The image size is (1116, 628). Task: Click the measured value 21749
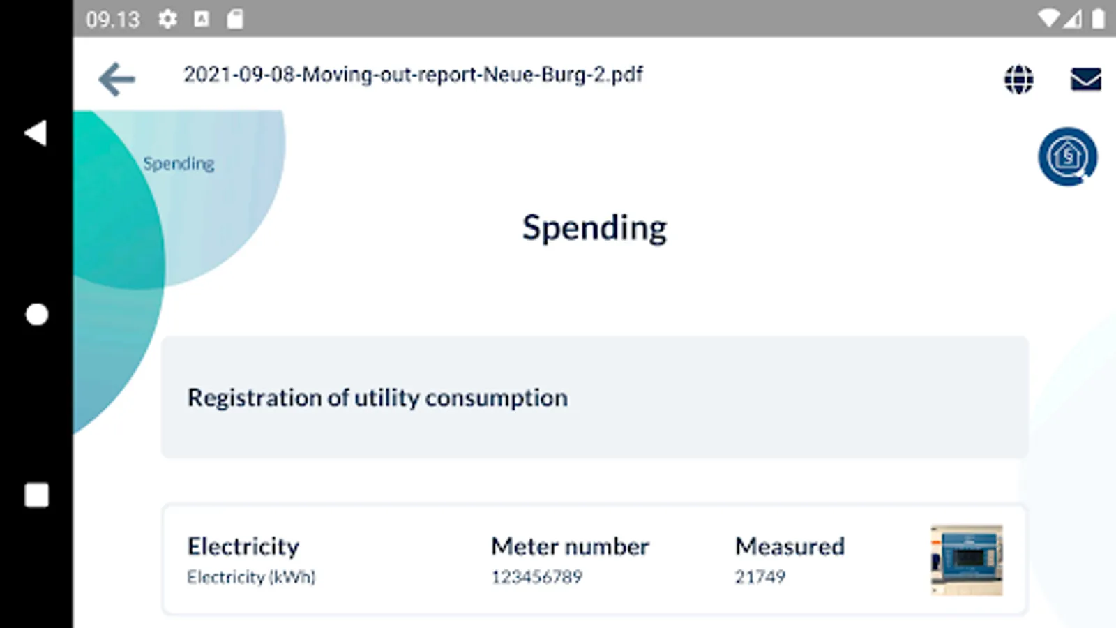point(760,577)
